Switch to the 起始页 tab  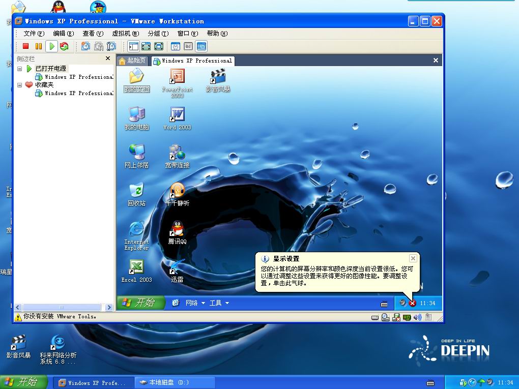(x=132, y=61)
